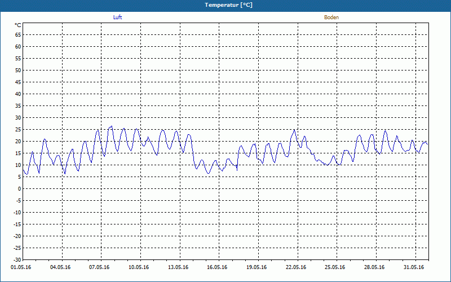Viewport: 451px width, 282px height.
Task: Click the 31.05.16 date label
Action: click(x=414, y=267)
